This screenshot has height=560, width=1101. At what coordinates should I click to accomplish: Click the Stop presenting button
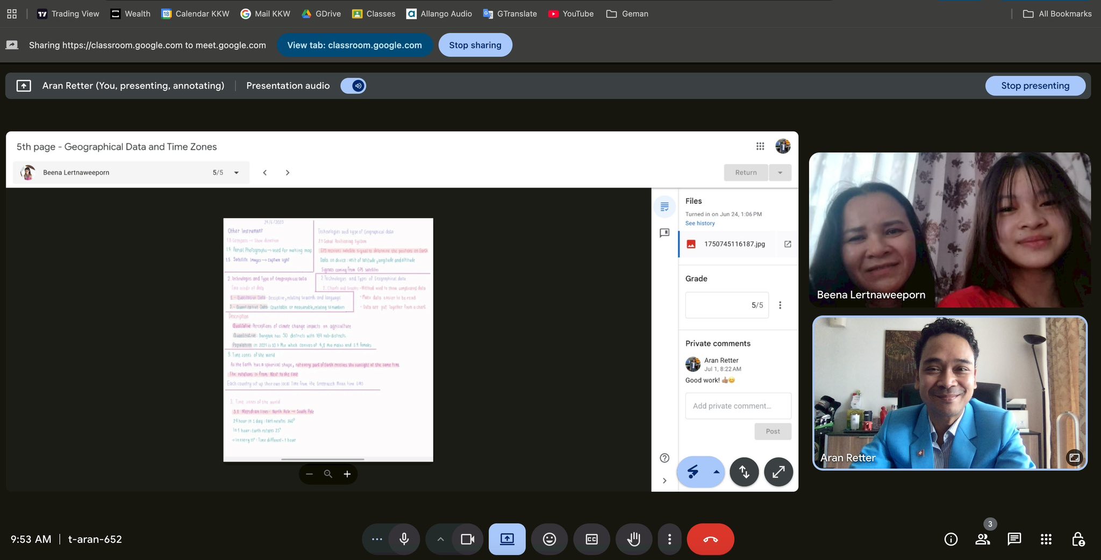tap(1035, 86)
